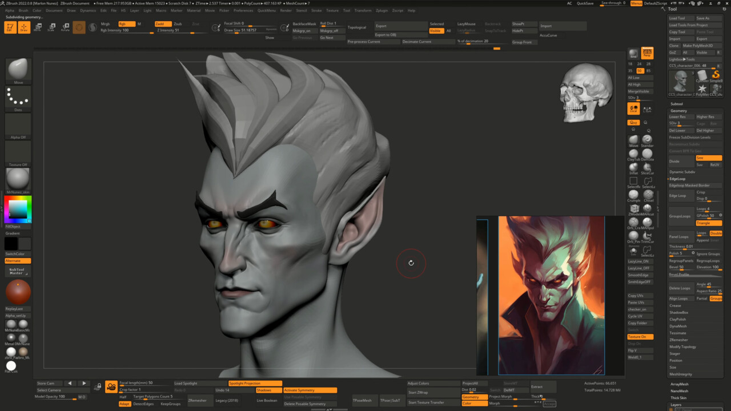Select the PolyMesh3D star tool icon

(x=702, y=89)
